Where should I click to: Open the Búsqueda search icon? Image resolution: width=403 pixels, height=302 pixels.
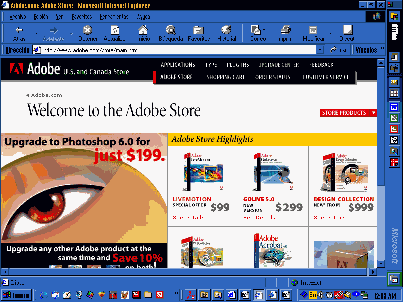(171, 30)
